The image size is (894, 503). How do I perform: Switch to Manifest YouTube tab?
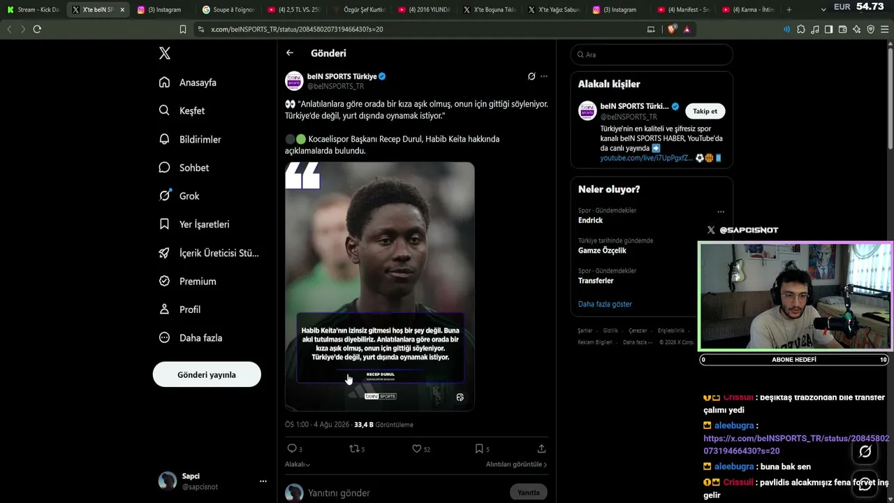[x=682, y=10]
